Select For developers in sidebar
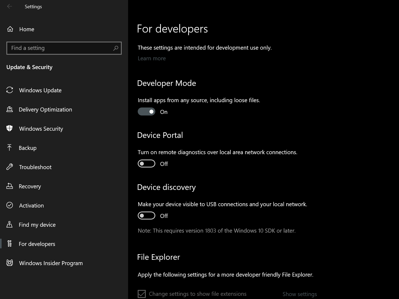The width and height of the screenshot is (399, 299). click(64, 244)
